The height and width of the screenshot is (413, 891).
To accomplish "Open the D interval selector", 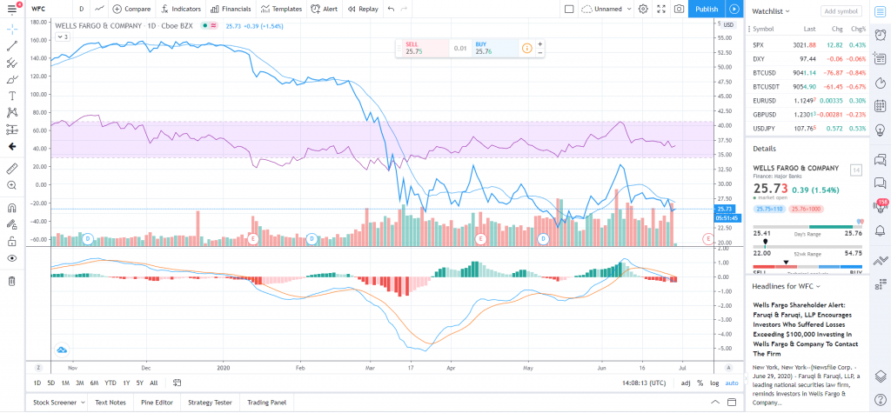I will [82, 9].
